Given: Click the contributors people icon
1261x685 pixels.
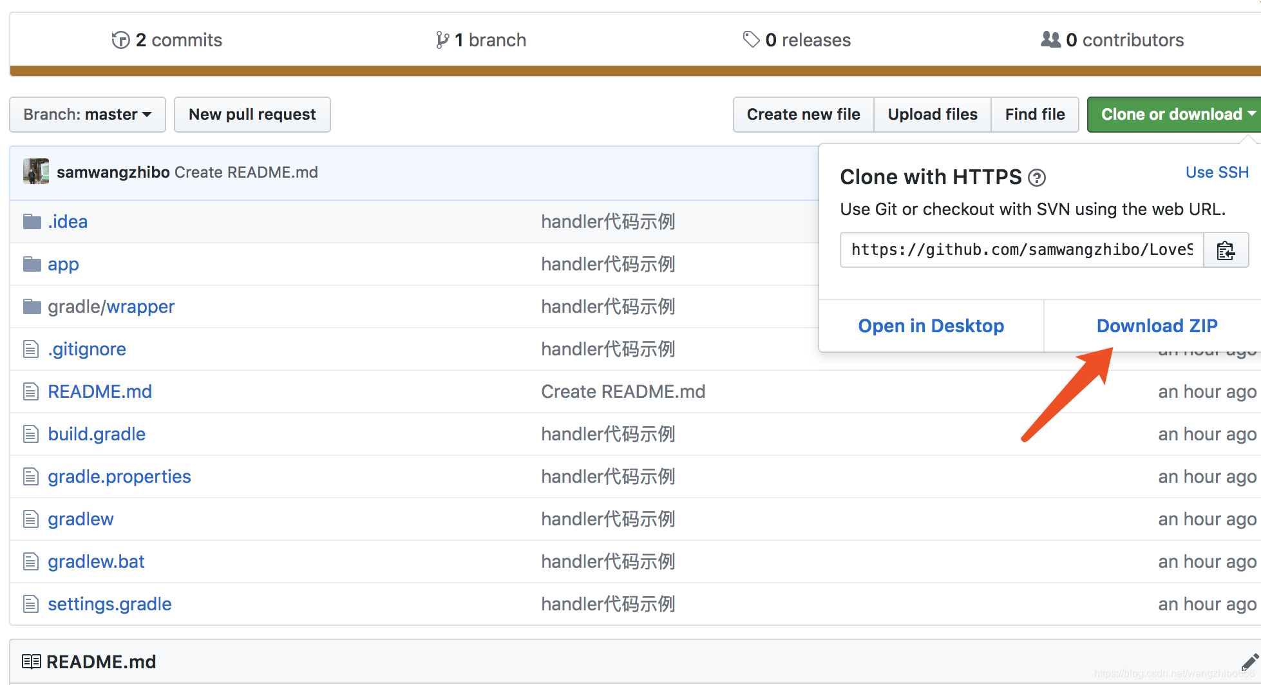Looking at the screenshot, I should [1050, 39].
